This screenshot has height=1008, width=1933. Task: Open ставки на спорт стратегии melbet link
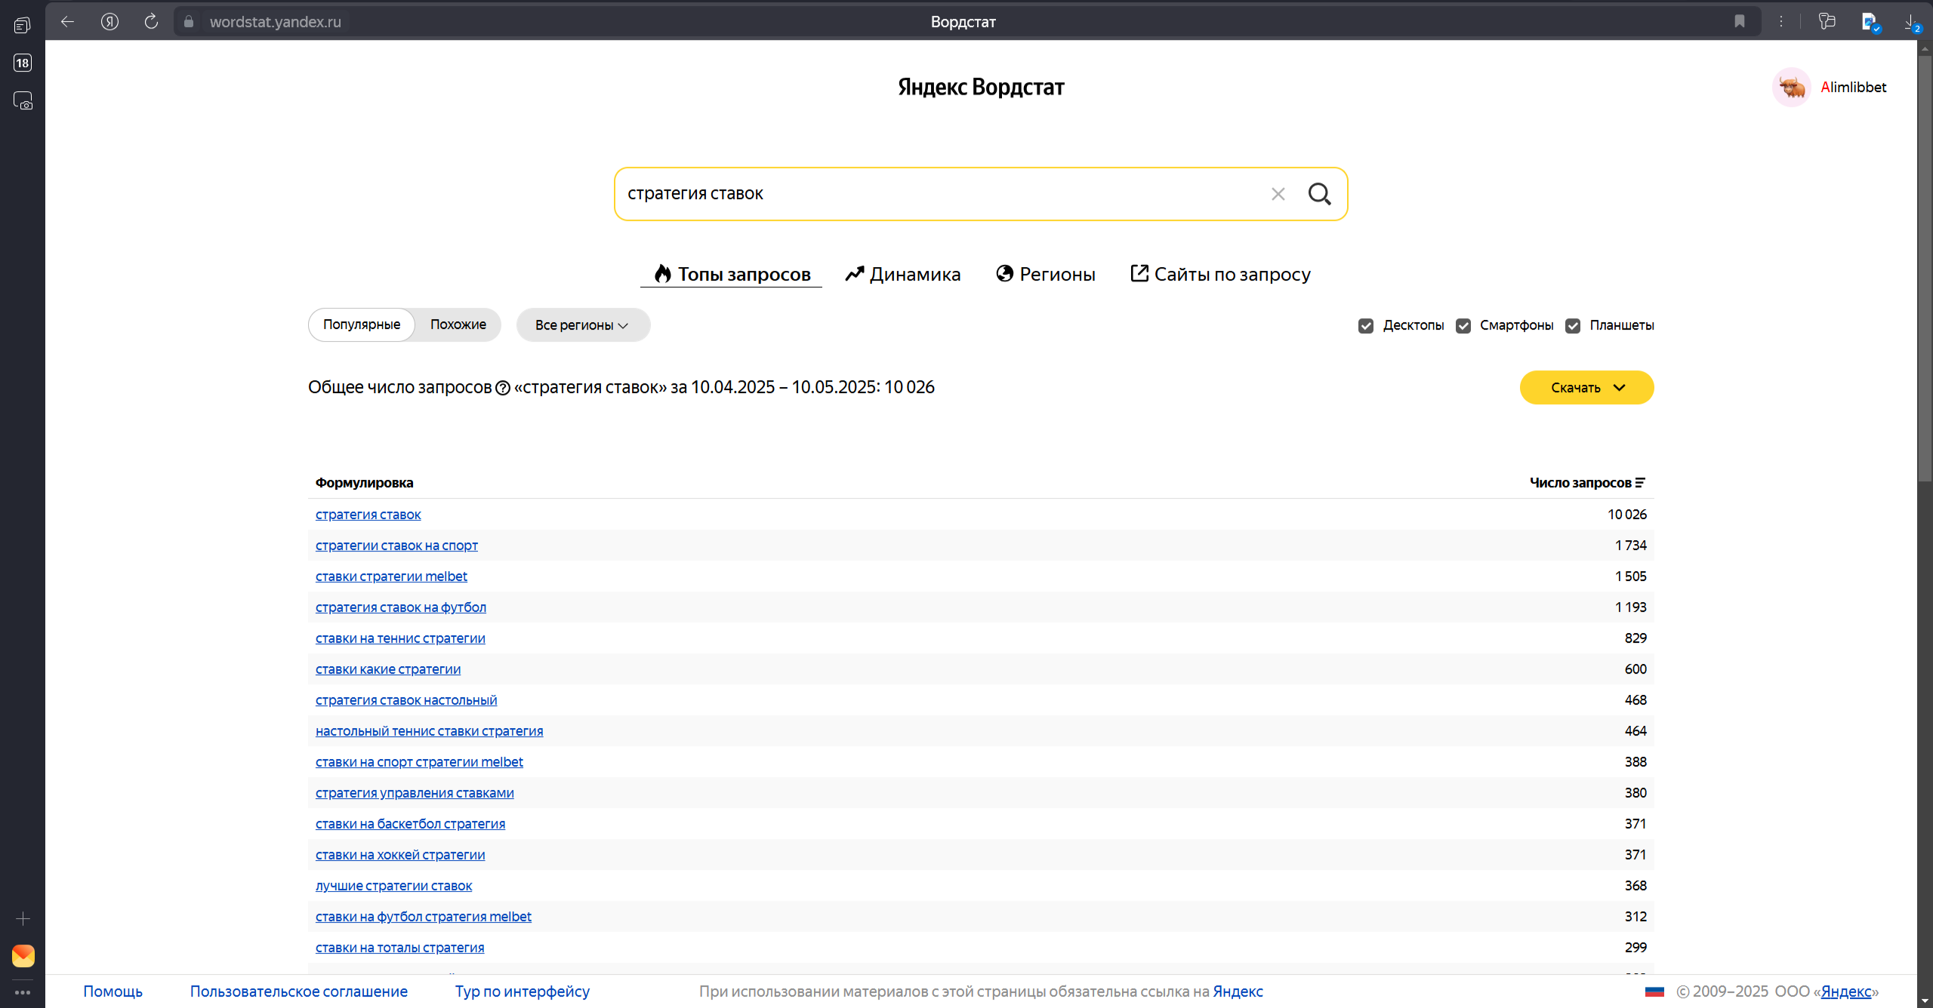tap(419, 762)
